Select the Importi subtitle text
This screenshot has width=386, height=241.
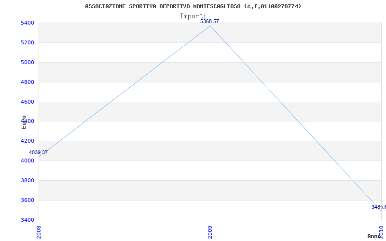pyautogui.click(x=193, y=16)
